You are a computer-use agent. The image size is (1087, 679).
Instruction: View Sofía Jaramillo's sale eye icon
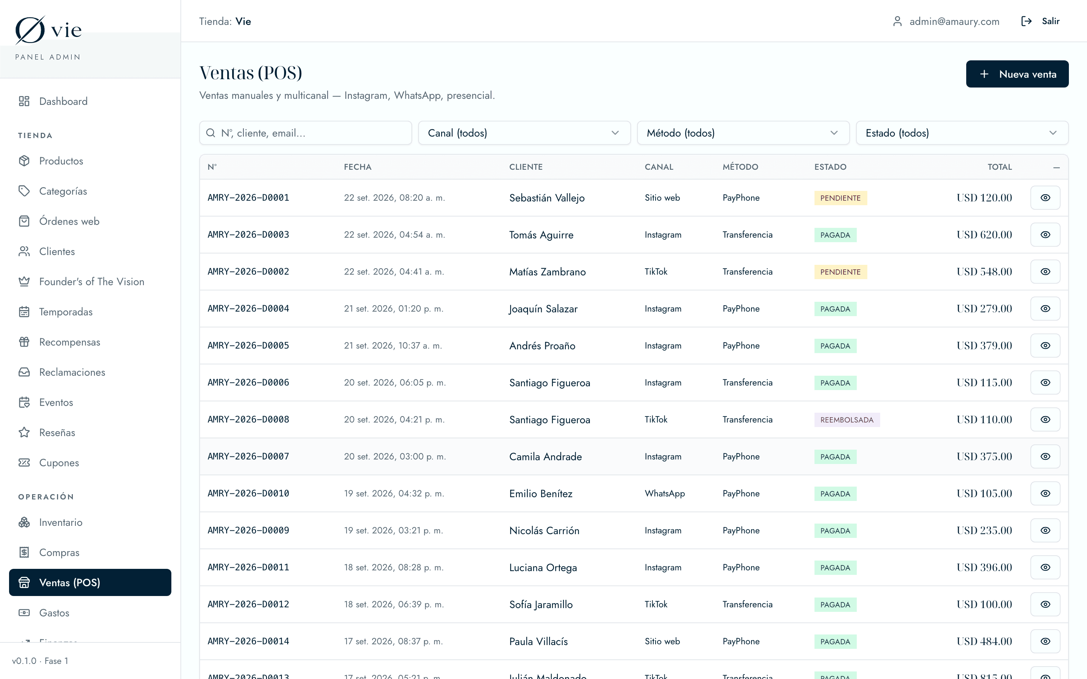click(x=1045, y=604)
